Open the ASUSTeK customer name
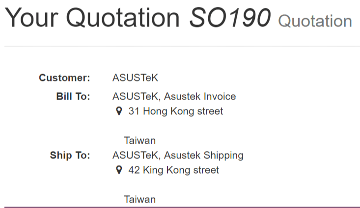Viewport: 360px width, 208px height. [x=135, y=78]
